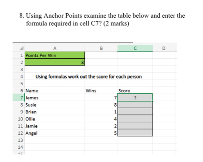The height and width of the screenshot is (162, 203).
Task: Select the Wins header cell
Action: coord(101,90)
